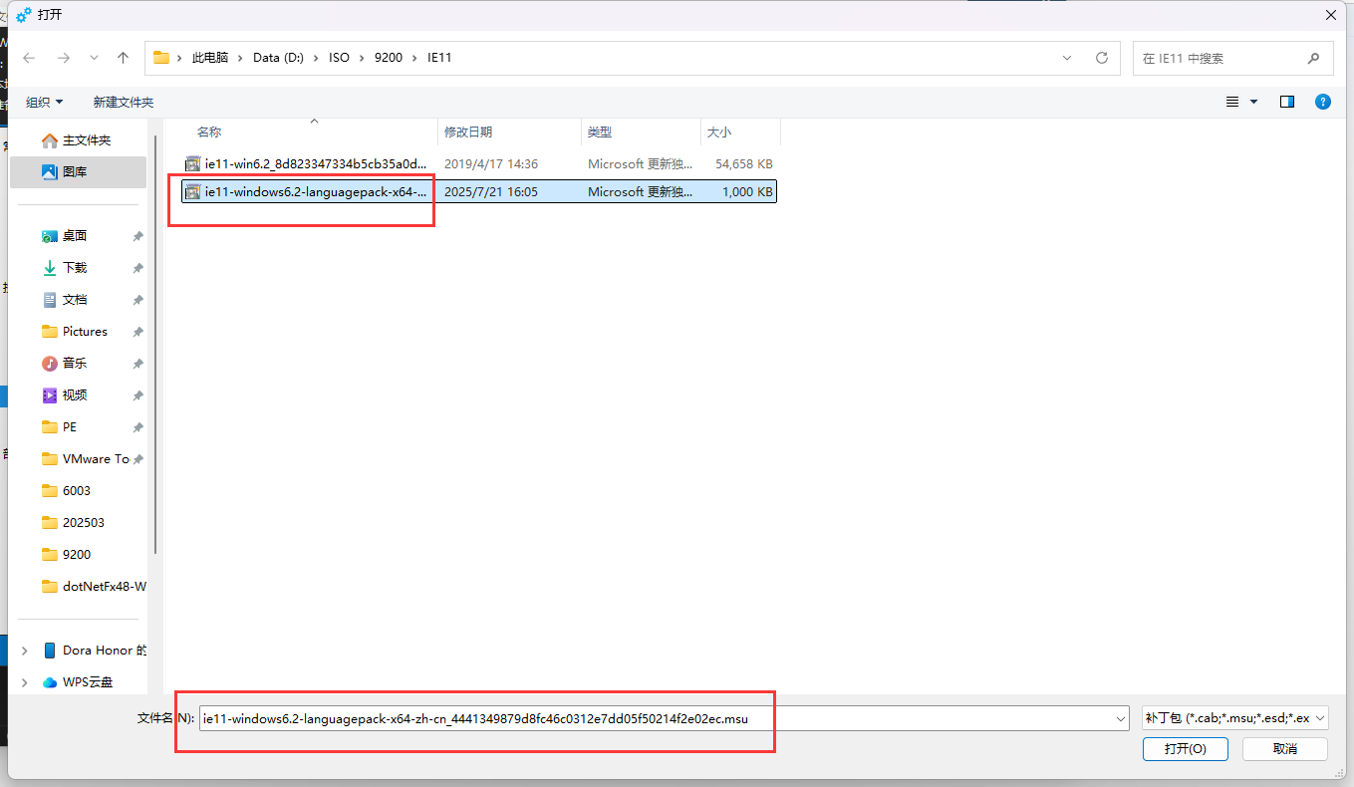Select ie11-windows6.2-languagepack-x64 file row

coord(478,191)
